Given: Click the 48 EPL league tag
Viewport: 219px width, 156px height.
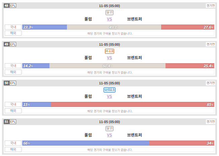Looking at the screenshot, I should pyautogui.click(x=10, y=6).
